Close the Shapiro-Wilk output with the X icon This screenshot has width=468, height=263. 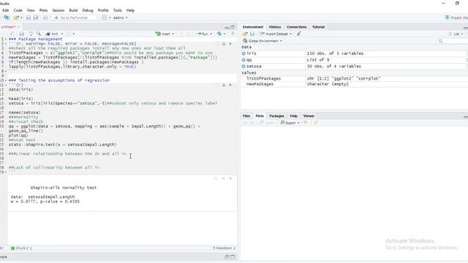[x=230, y=178]
